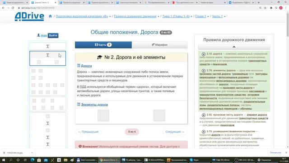Open Windows taskbar search
This screenshot has height=163, width=289.
point(11,160)
